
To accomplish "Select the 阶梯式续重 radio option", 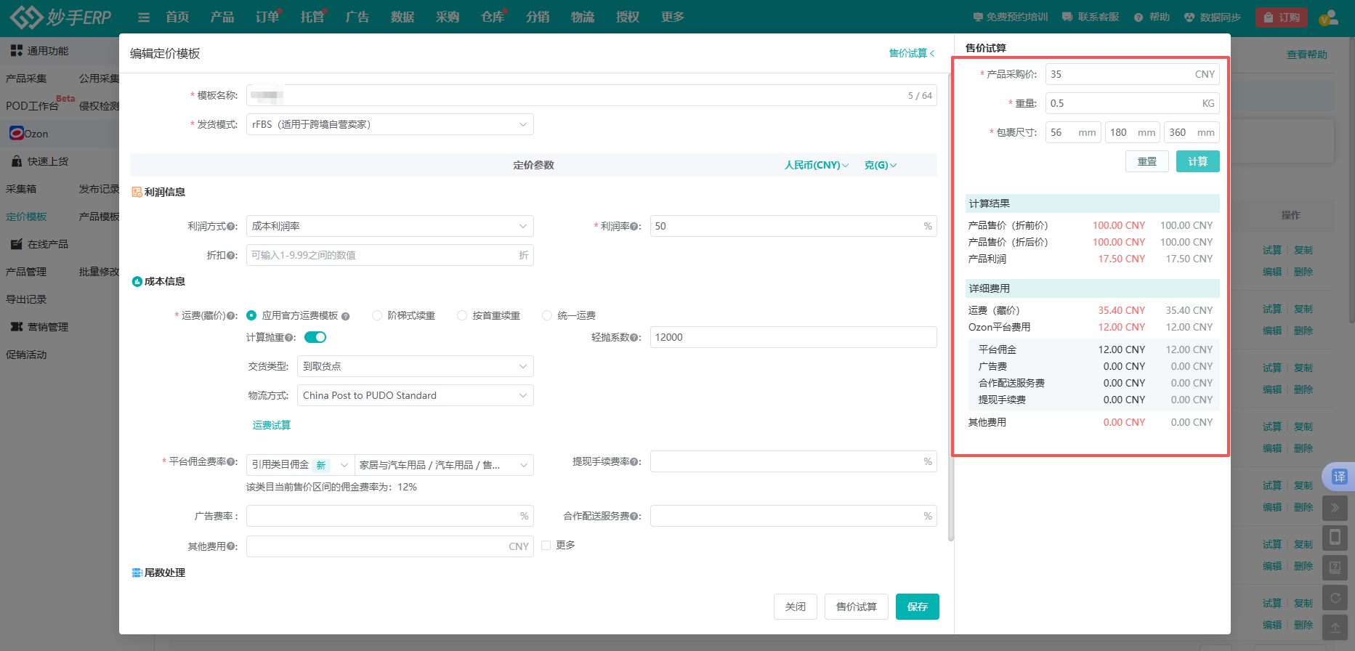I will [x=377, y=315].
